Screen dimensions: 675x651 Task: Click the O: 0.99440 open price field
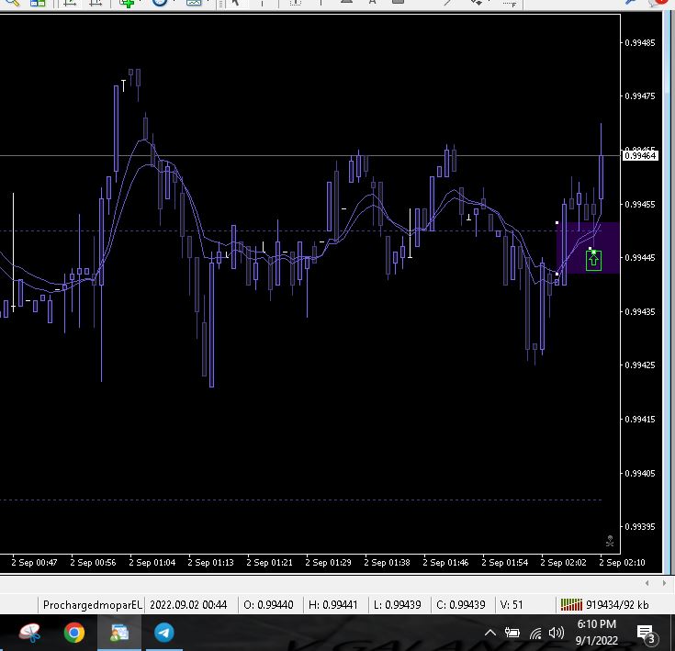pyautogui.click(x=268, y=605)
